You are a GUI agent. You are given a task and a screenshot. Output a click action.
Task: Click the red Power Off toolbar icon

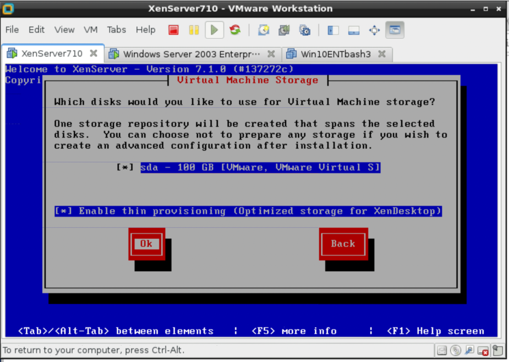173,30
